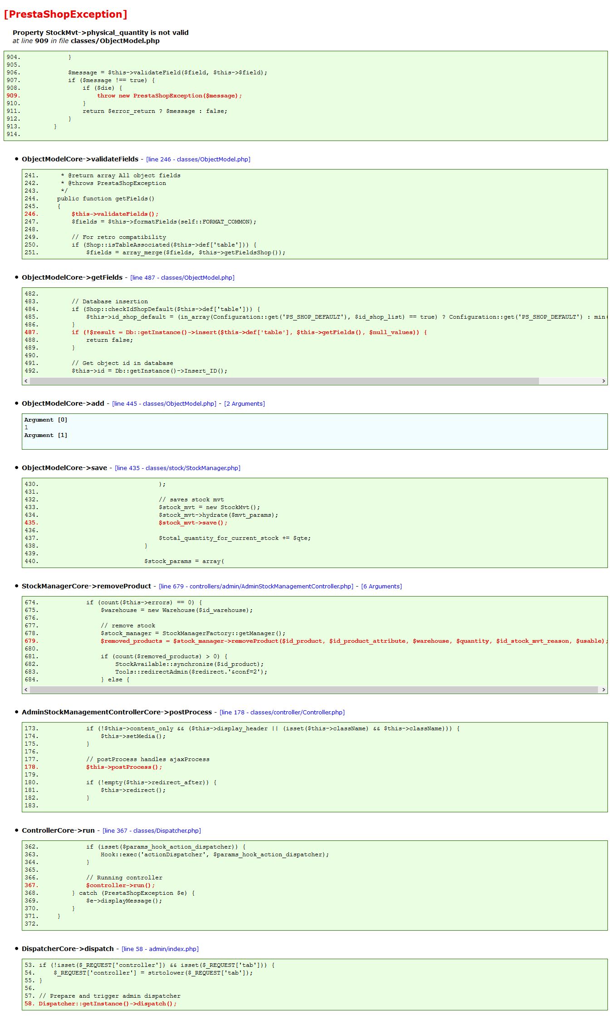Click the 'Dispatcher::getInstance()->dispatch();' highlighted line
This screenshot has width=612, height=1024.
[108, 1004]
